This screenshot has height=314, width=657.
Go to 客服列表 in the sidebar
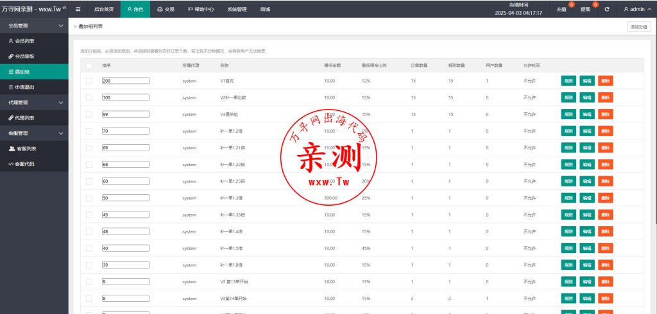click(x=34, y=149)
